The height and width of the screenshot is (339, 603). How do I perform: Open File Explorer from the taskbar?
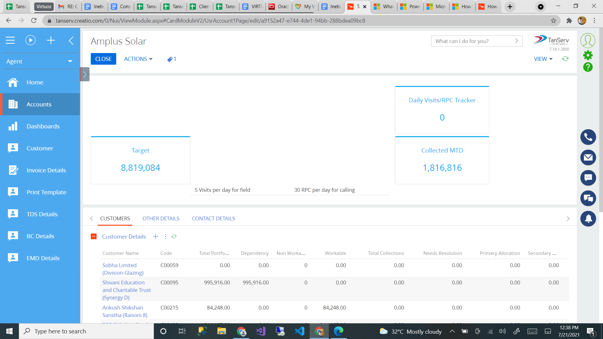tap(221, 331)
